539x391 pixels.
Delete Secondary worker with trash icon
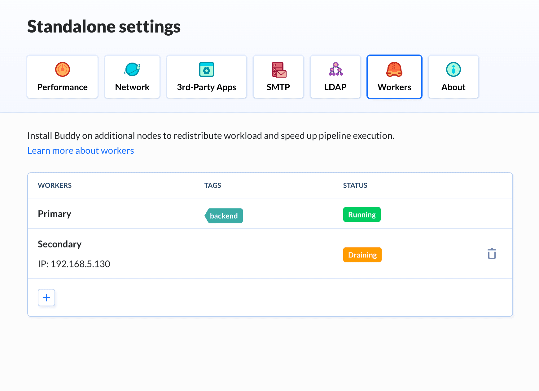[492, 254]
